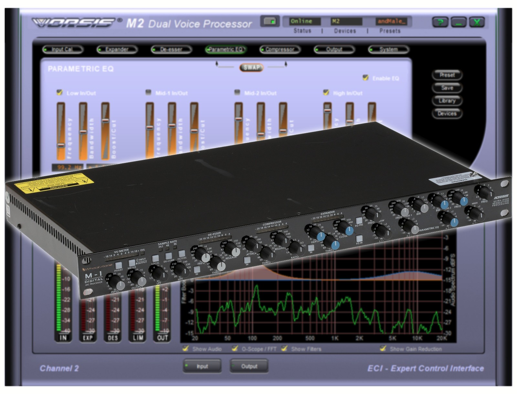Enable the Mid-1 In/Out band
The image size is (517, 394).
[148, 92]
